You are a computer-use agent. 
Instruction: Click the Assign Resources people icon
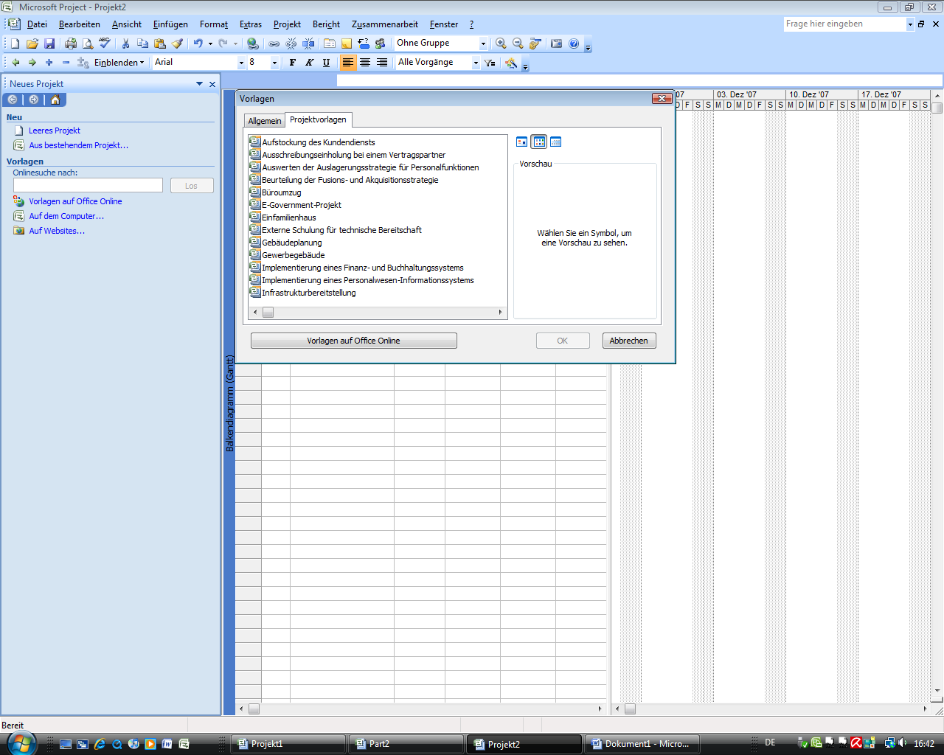[x=381, y=44]
